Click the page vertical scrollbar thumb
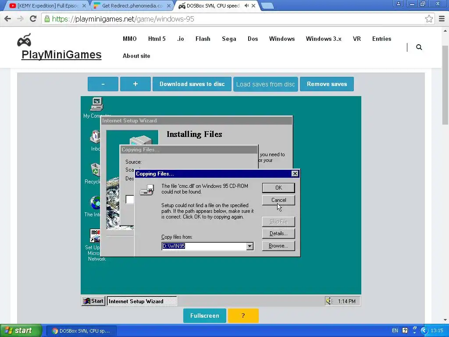449x337 pixels. tap(445, 85)
